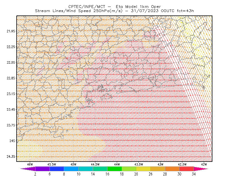The width and height of the screenshot is (229, 177).
Task: Click the 42.5W longitude axis label
Action: pyautogui.click(x=182, y=164)
